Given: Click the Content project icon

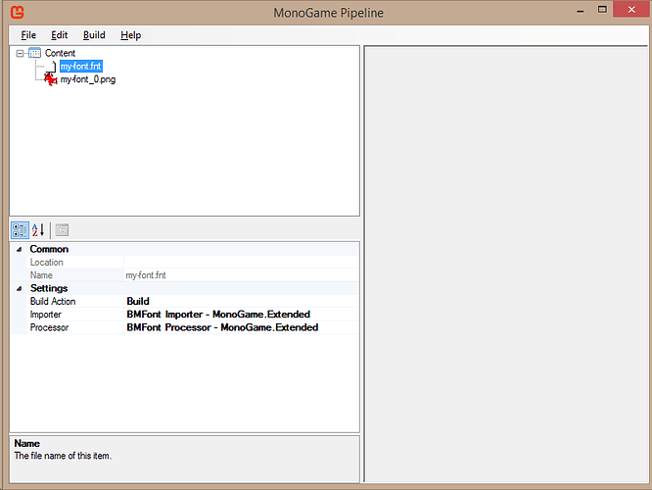Looking at the screenshot, I should pyautogui.click(x=35, y=53).
